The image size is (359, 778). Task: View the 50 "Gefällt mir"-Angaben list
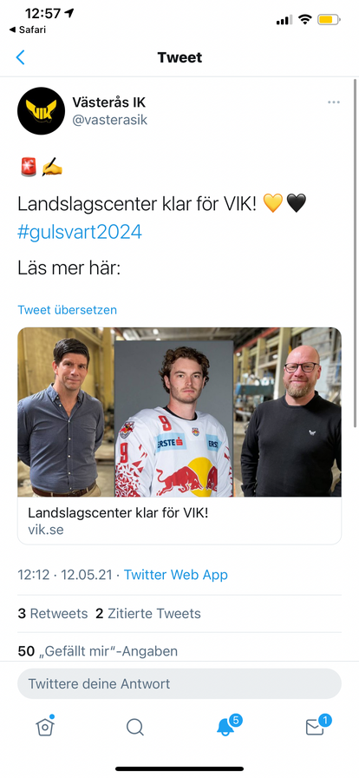(98, 651)
